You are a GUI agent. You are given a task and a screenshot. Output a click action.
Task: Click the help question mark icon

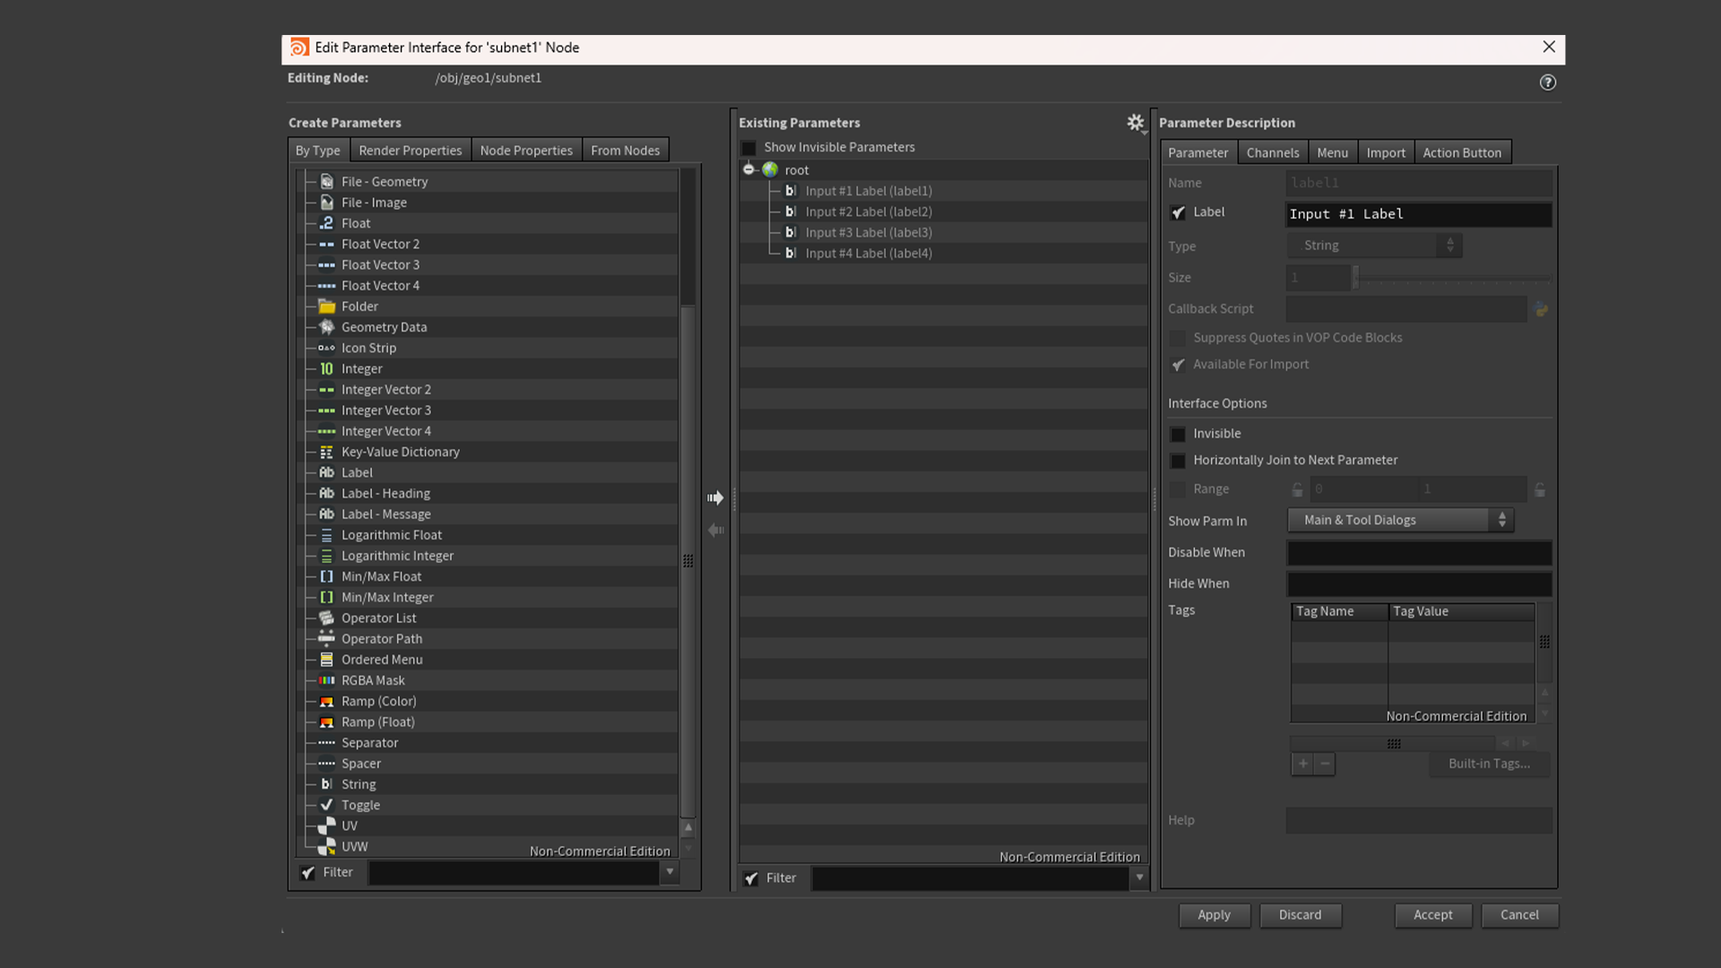(1548, 82)
